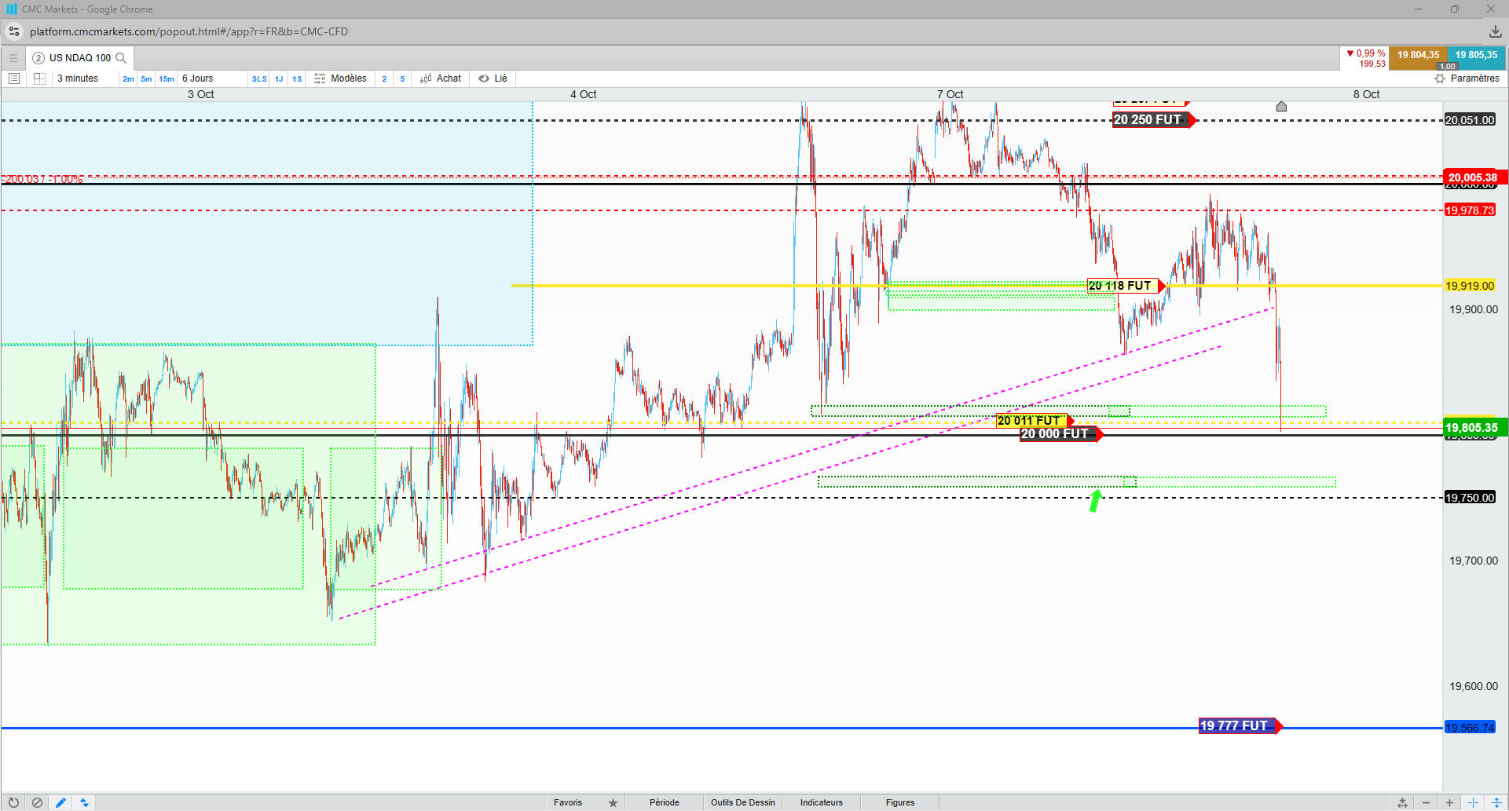1509x811 pixels.
Task: Click the 19,919.00 yellow price axis tag
Action: [1470, 286]
